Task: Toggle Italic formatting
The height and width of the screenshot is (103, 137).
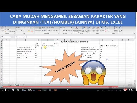Action: coord(19,31)
